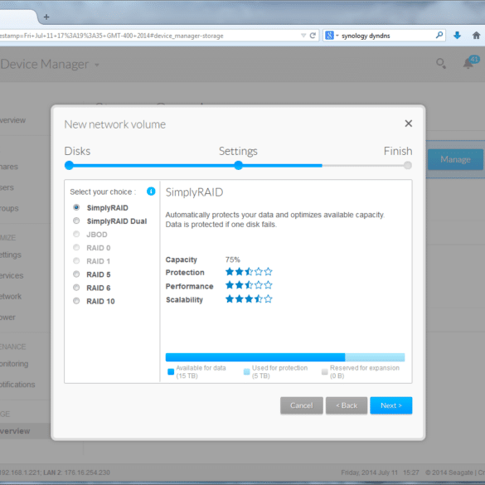Click the Scalability star rating
The height and width of the screenshot is (485, 485).
(x=249, y=299)
